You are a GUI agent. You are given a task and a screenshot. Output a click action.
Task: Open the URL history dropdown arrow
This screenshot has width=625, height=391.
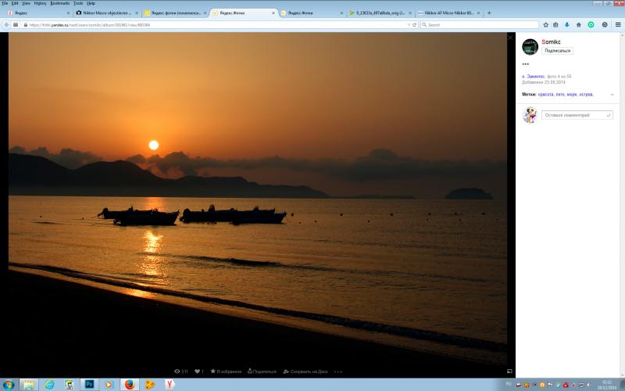[x=409, y=25]
